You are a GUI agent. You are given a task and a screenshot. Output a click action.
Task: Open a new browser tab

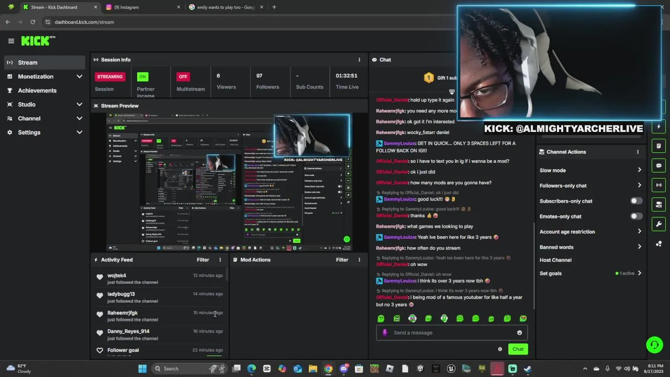(274, 7)
